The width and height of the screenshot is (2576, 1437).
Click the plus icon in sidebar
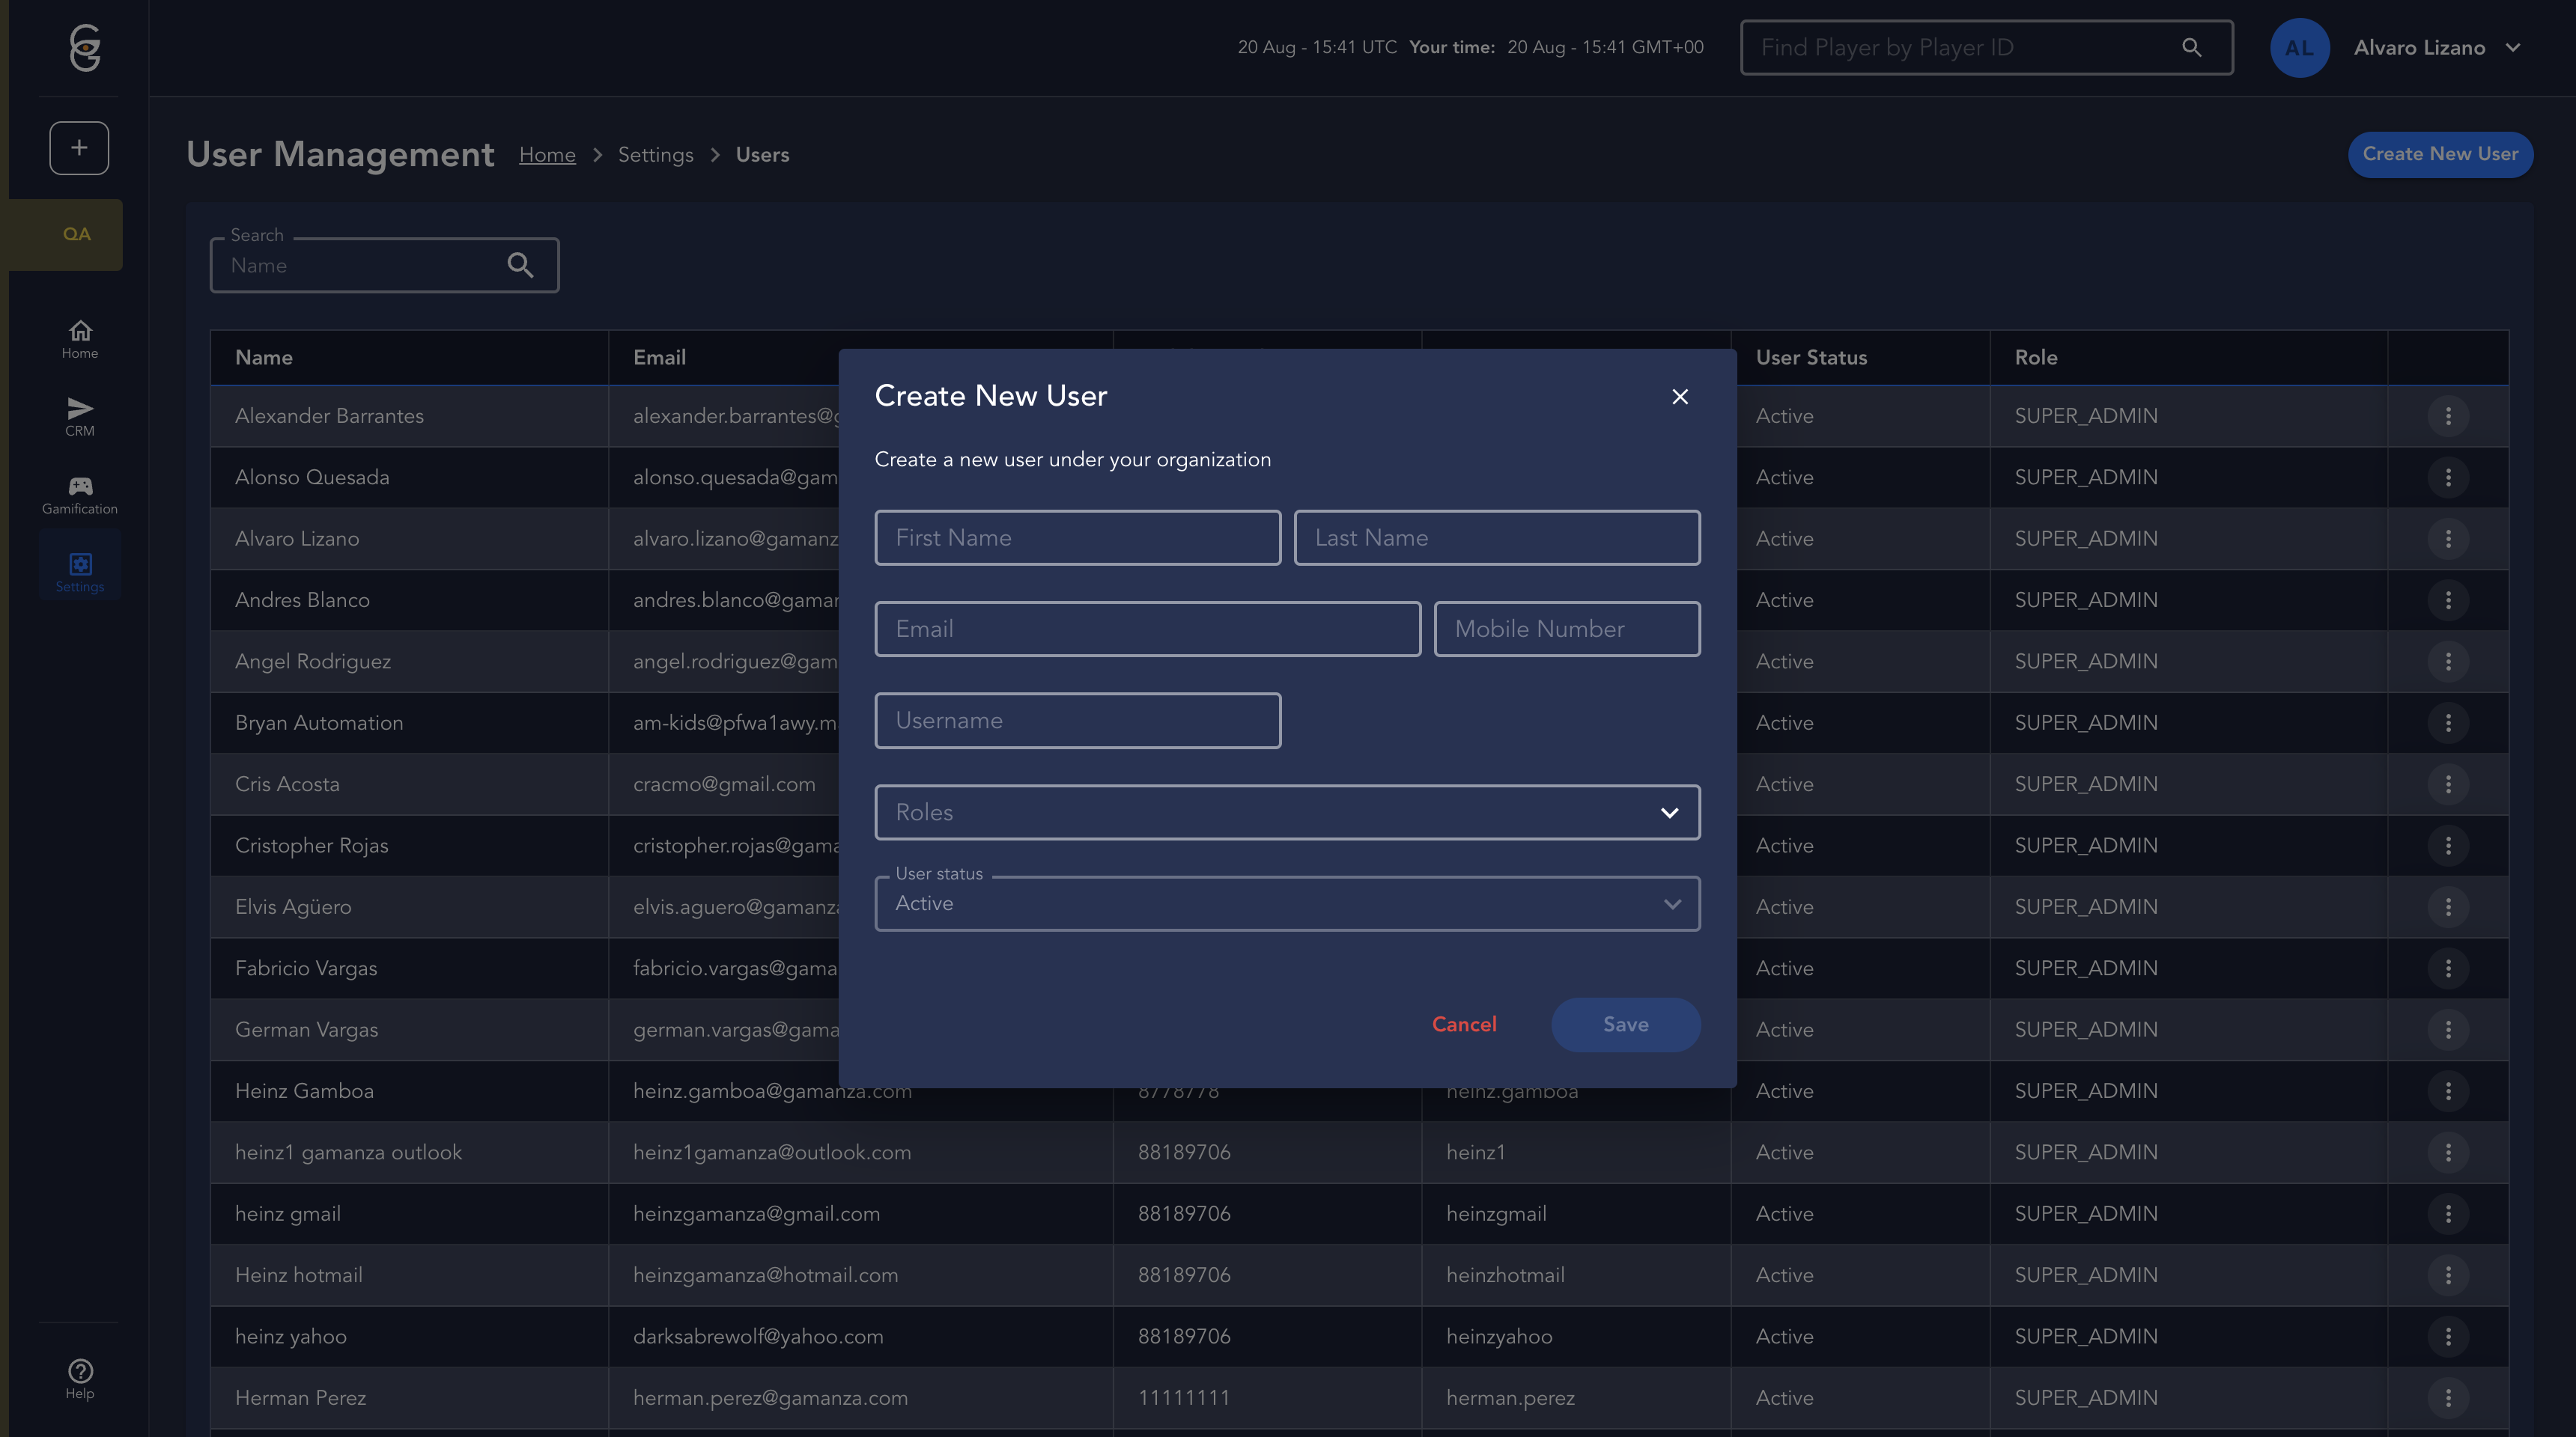79,148
